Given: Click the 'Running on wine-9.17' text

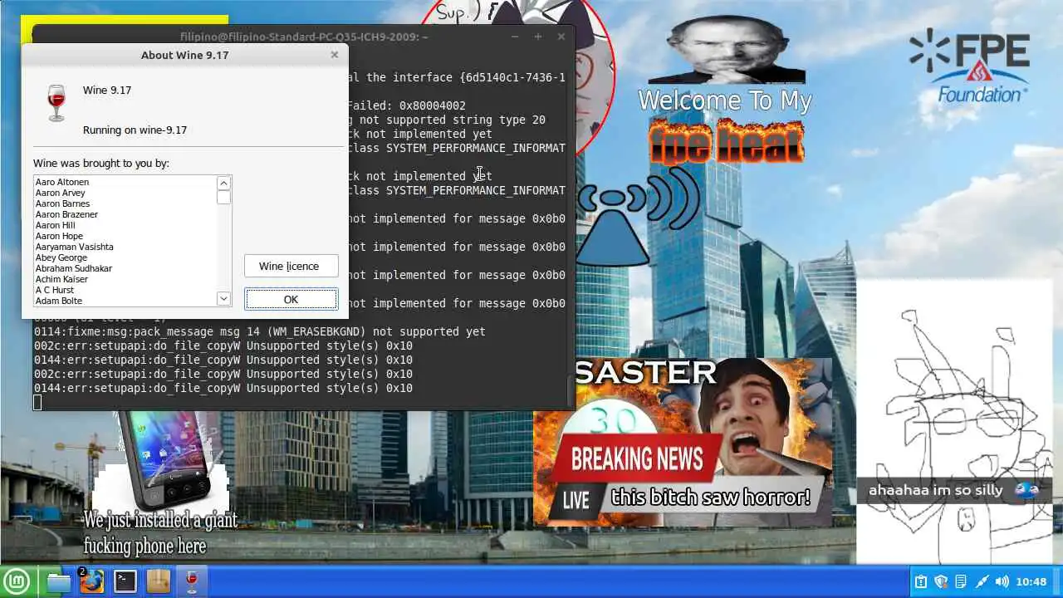Looking at the screenshot, I should [x=135, y=130].
